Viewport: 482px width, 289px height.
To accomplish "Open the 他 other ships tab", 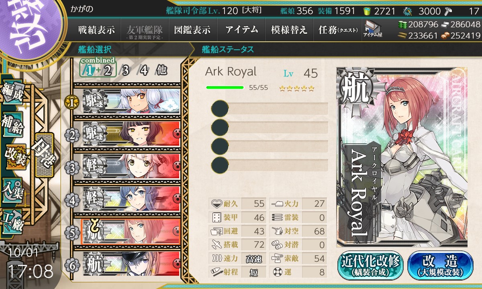I will [x=161, y=70].
